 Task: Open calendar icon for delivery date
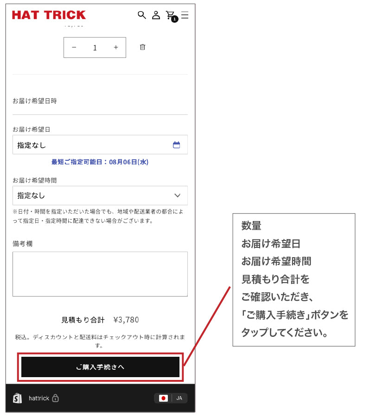[x=176, y=145]
